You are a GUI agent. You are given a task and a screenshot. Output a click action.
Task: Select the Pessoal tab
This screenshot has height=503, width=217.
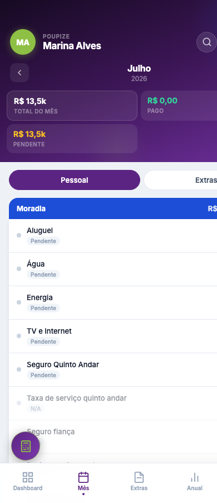[75, 180]
